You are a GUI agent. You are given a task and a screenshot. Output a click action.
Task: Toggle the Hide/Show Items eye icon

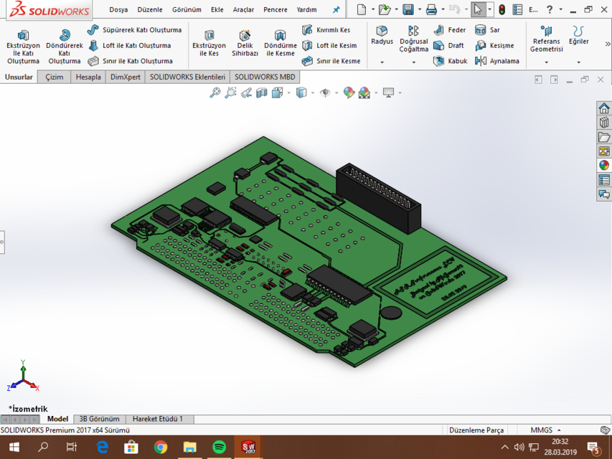pos(326,93)
